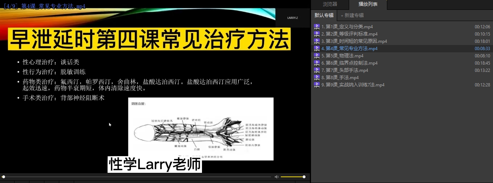Viewport: 493px width, 183px height.
Task: Mute audio using the speaker icon
Action: [x=276, y=177]
